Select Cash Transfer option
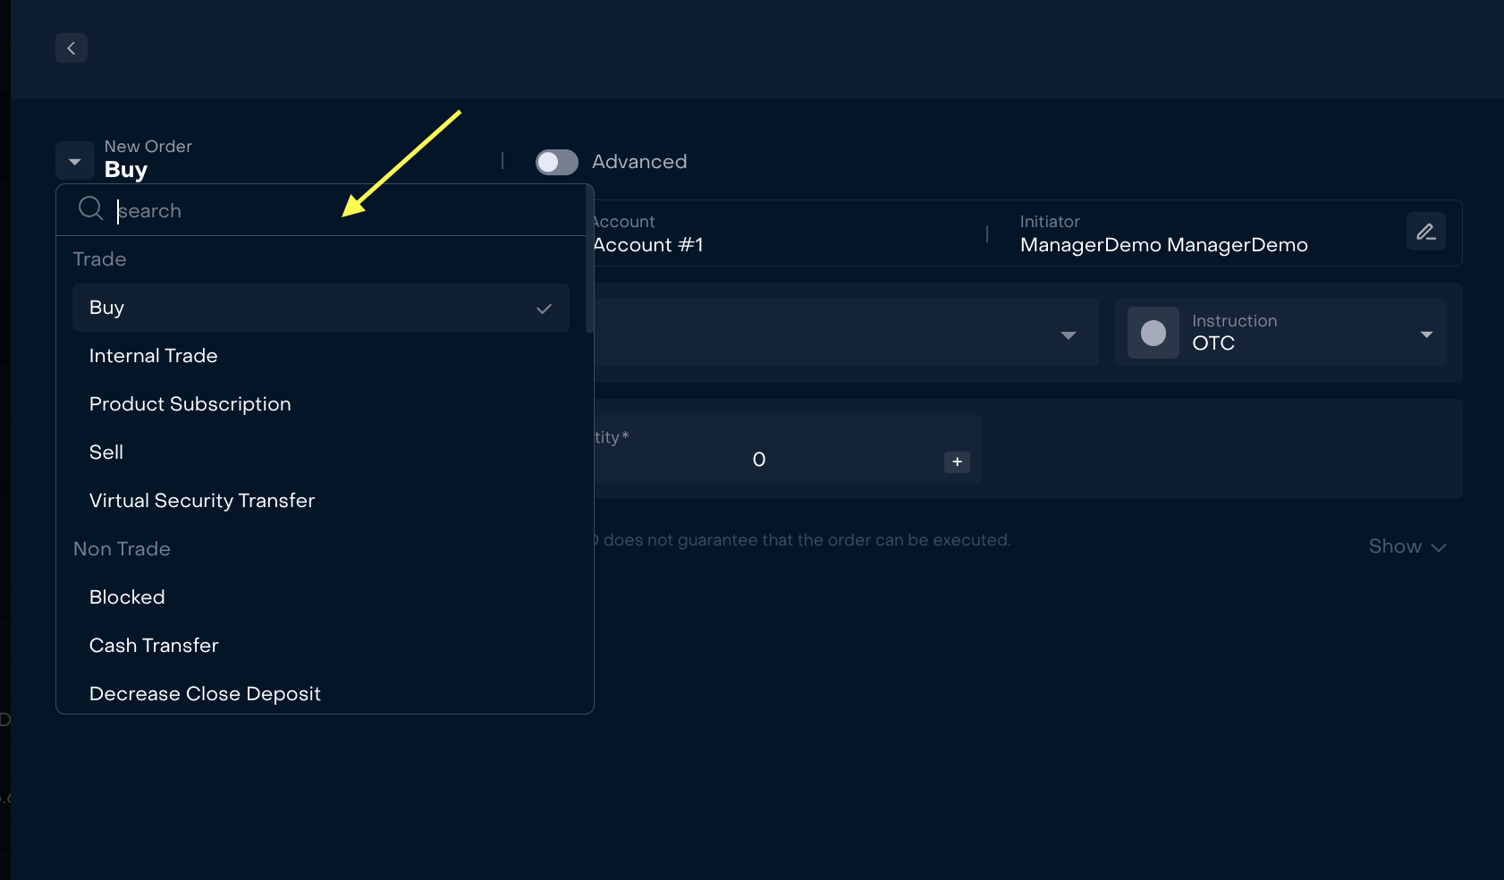 (154, 646)
